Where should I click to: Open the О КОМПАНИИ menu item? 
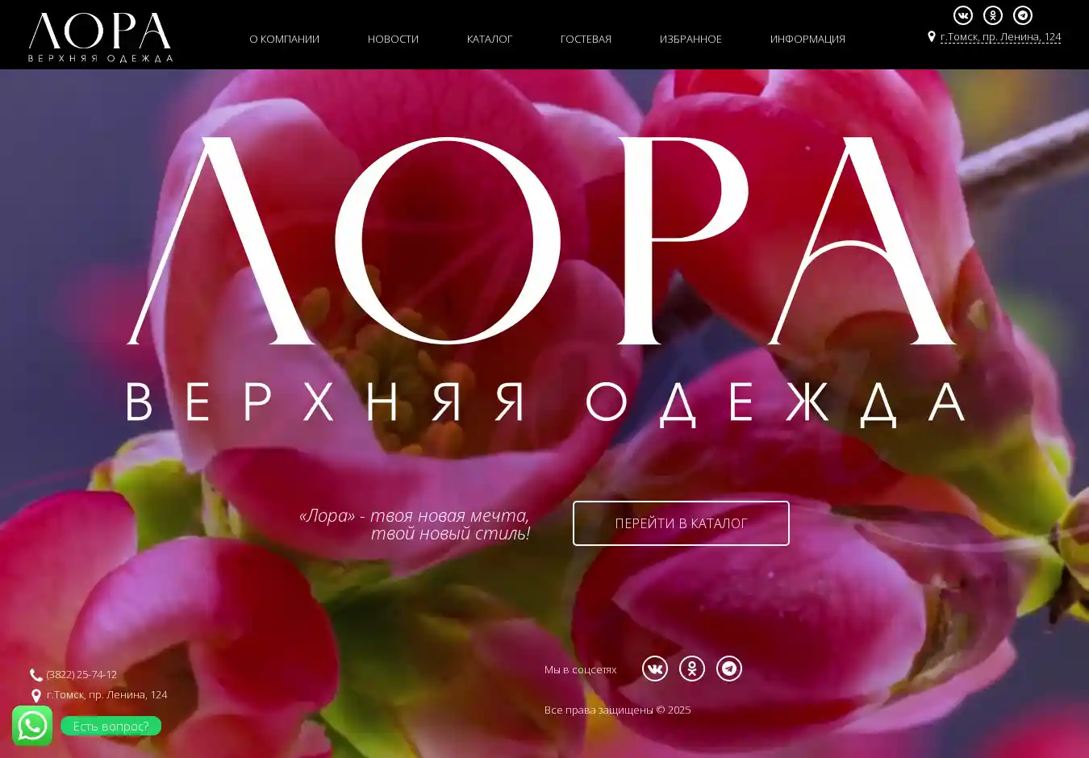click(x=284, y=39)
